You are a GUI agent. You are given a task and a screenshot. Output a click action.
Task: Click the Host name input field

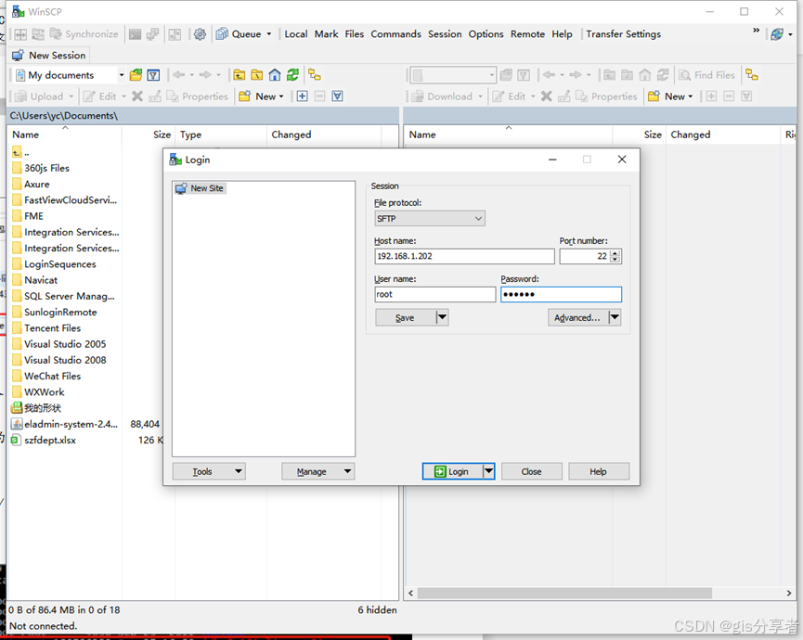464,256
